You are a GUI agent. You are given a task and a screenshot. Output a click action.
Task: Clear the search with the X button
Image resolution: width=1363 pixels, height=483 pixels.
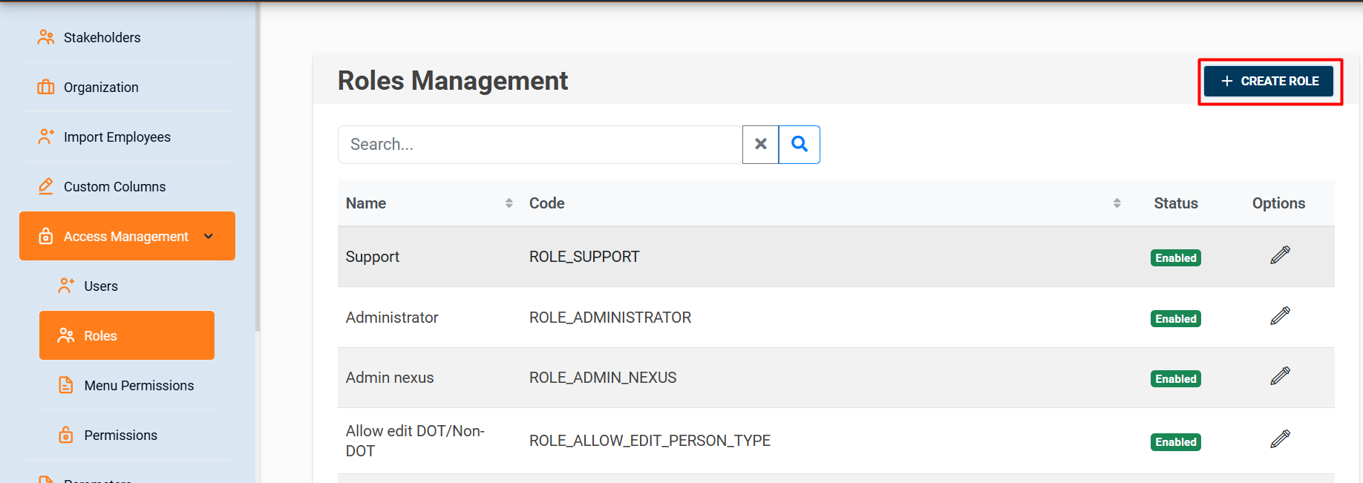coord(760,144)
